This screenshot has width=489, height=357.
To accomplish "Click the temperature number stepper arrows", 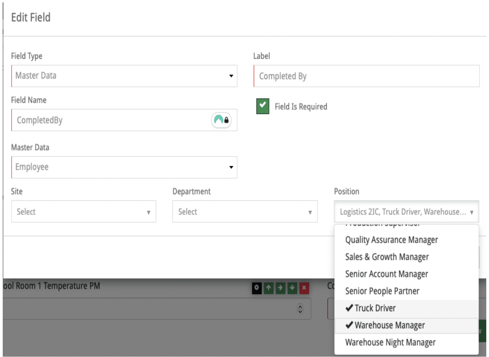I will tap(300, 309).
